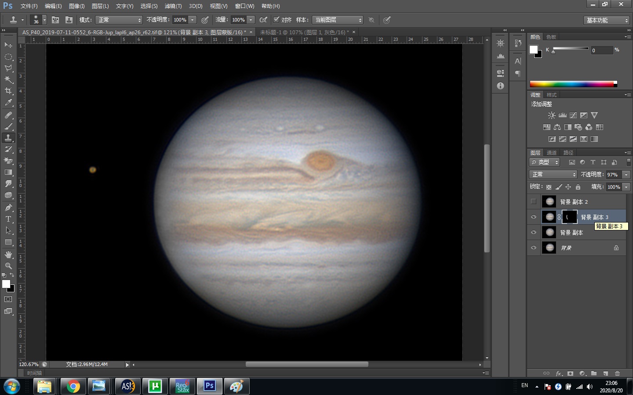This screenshot has width=633, height=395.
Task: Click the layer style fx icon
Action: 559,373
